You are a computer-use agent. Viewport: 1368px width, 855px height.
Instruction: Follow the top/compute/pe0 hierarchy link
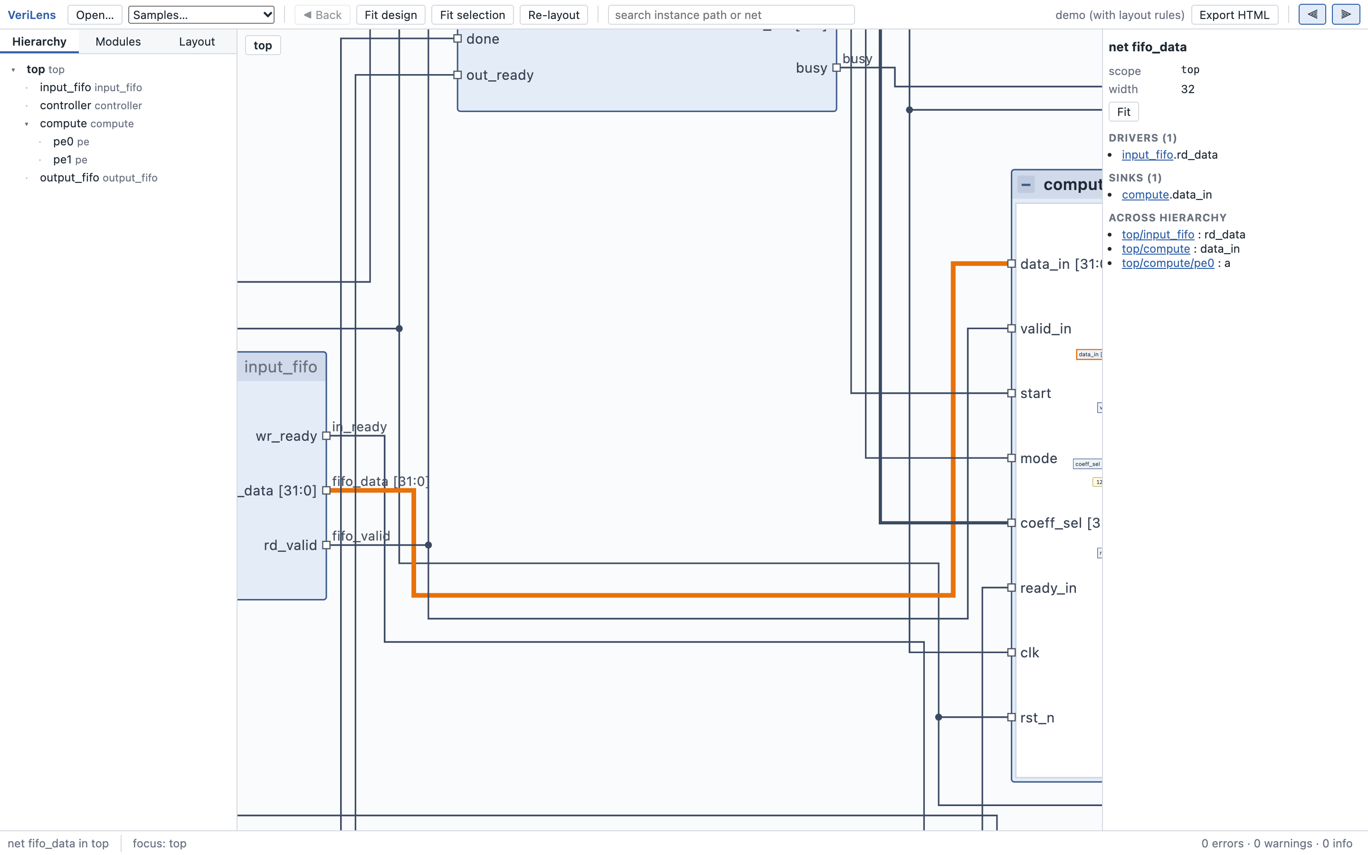pos(1168,263)
